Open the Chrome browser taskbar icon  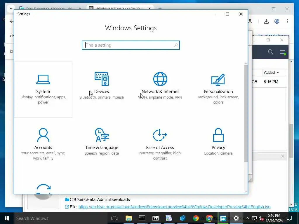[x=196, y=218]
